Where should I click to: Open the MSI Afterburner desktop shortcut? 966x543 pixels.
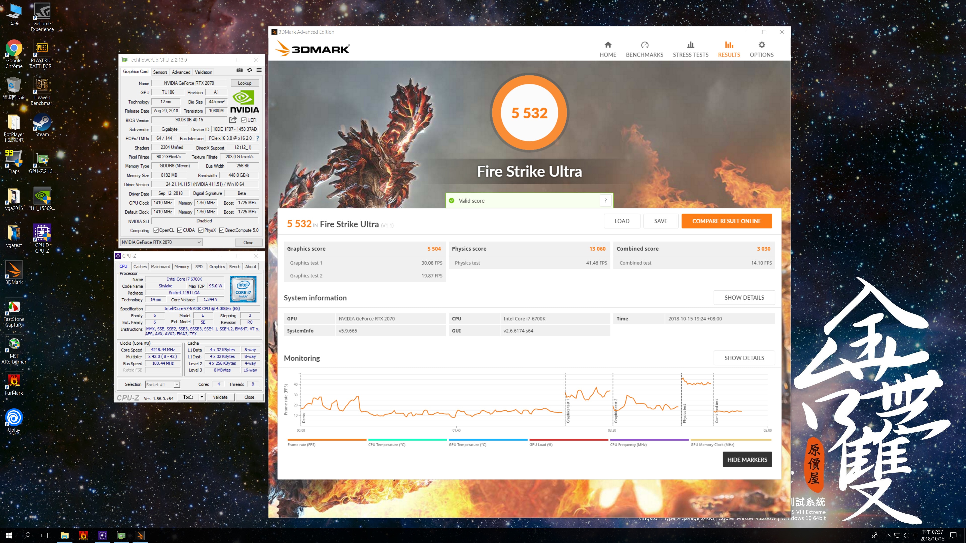14,350
